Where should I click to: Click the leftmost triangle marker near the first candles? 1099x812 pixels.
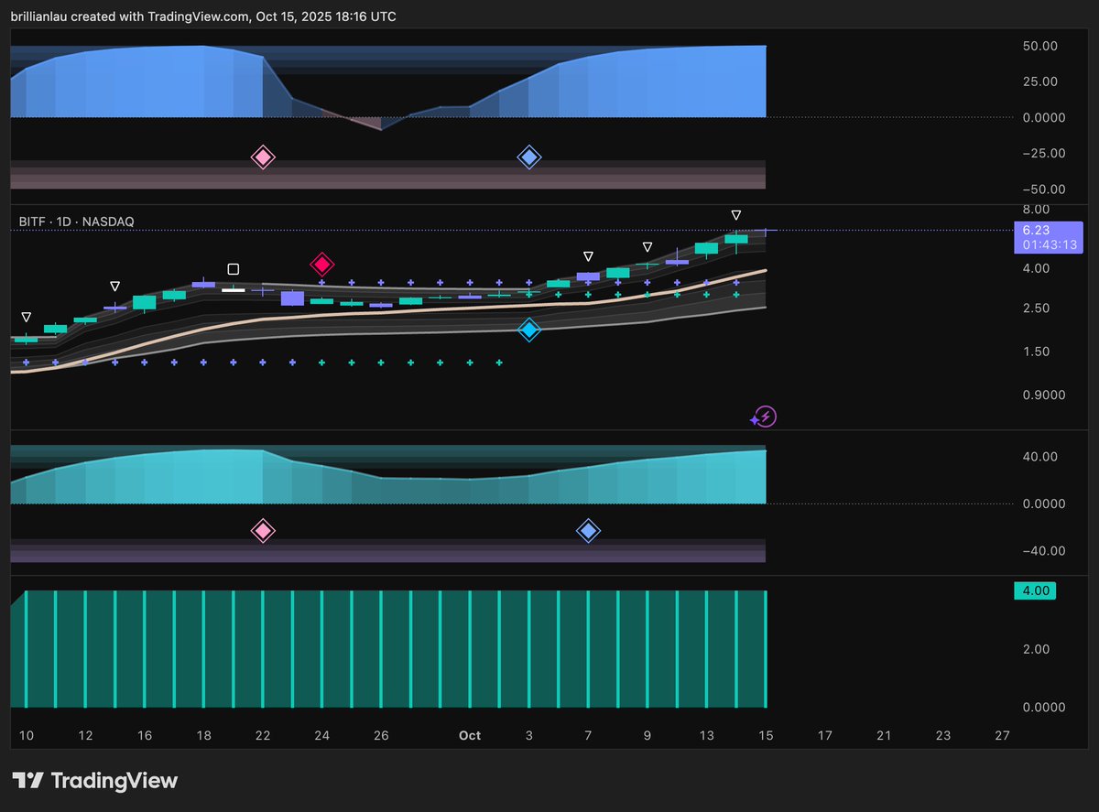[x=26, y=317]
